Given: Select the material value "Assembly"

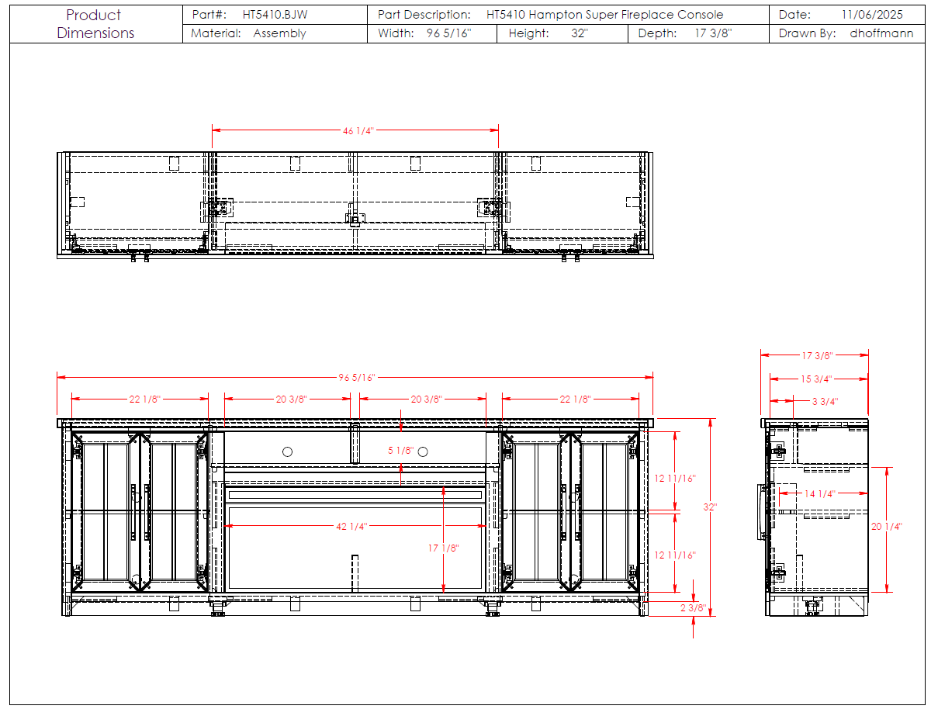Looking at the screenshot, I should click(x=279, y=33).
